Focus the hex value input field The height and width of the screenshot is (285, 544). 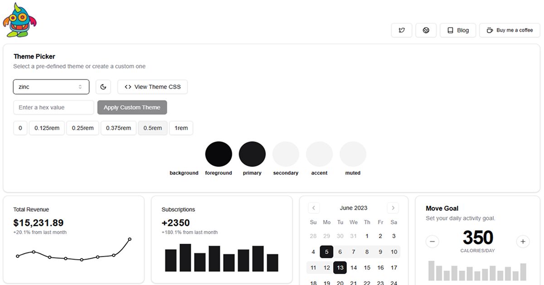(x=53, y=108)
